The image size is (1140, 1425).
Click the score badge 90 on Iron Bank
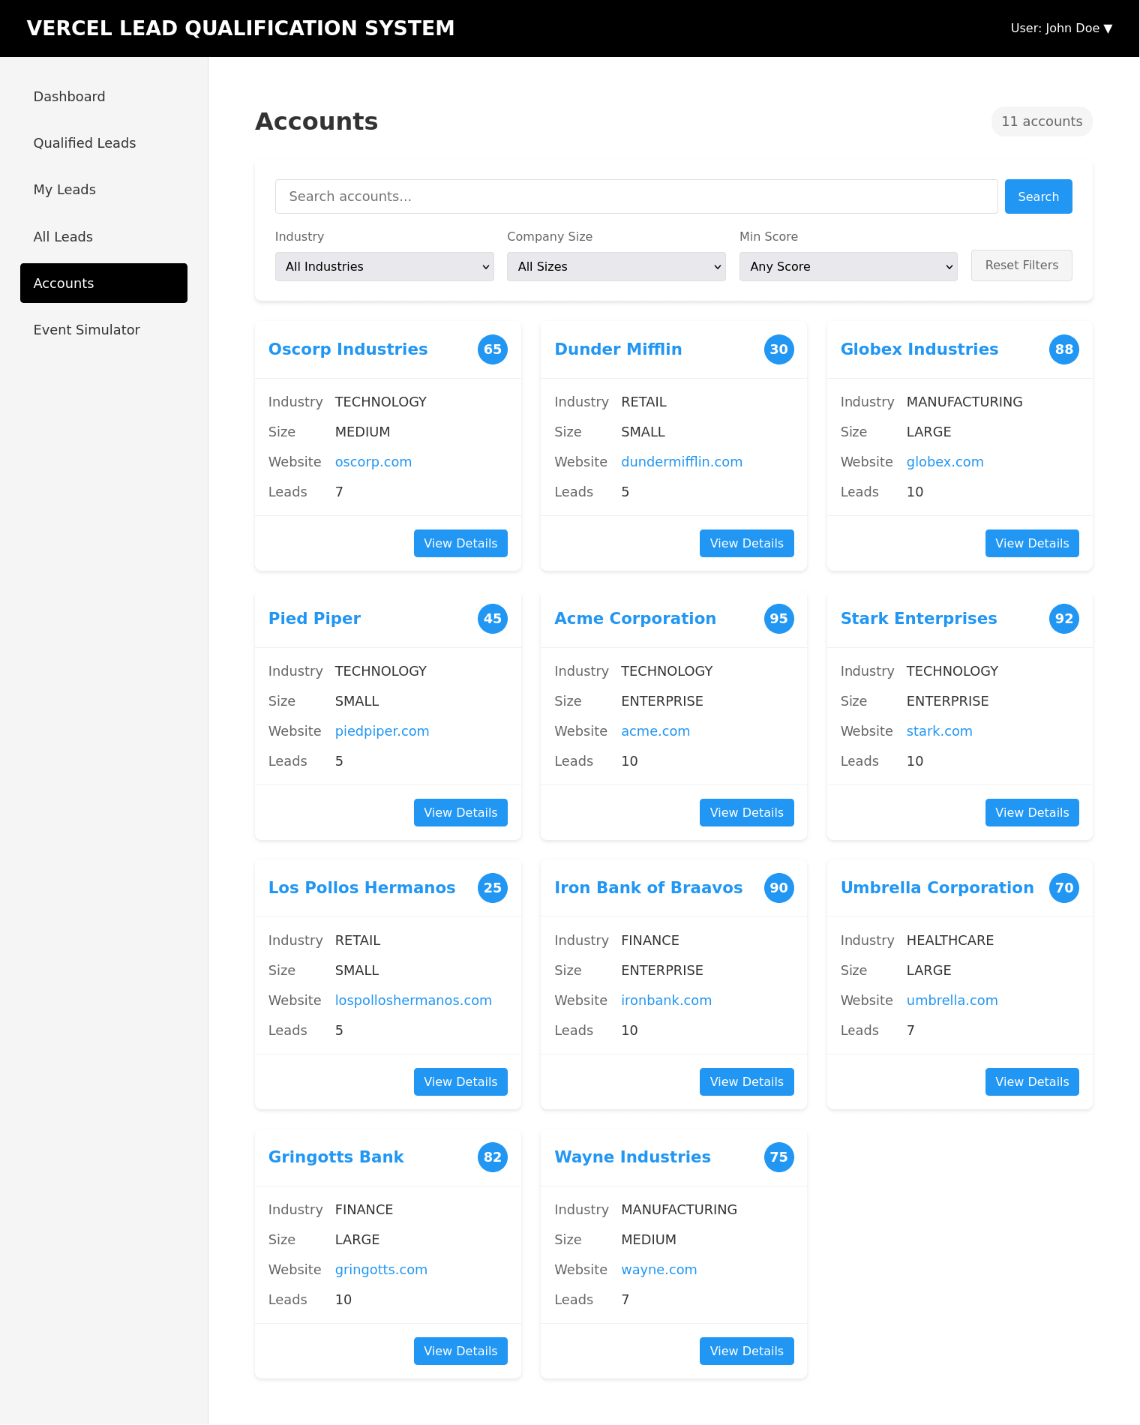tap(779, 888)
